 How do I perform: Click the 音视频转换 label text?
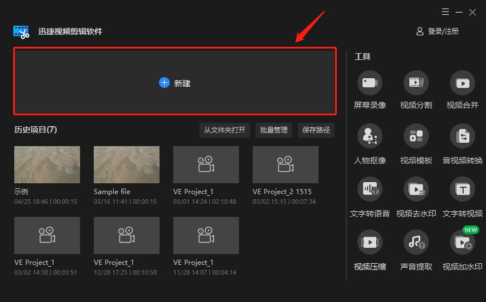click(463, 160)
